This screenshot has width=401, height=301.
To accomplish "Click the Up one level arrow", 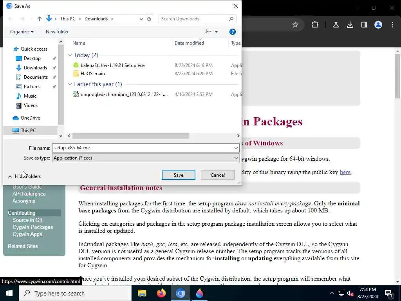I will click(40, 19).
